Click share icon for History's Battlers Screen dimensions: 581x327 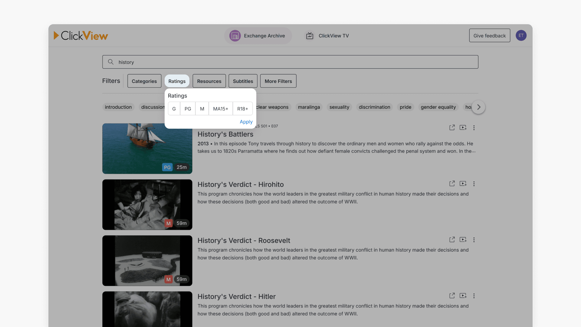point(452,127)
